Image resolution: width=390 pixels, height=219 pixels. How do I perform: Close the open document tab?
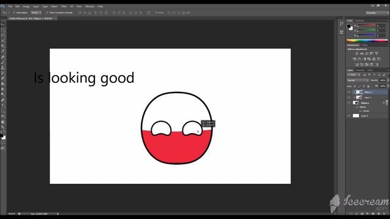tap(55, 18)
